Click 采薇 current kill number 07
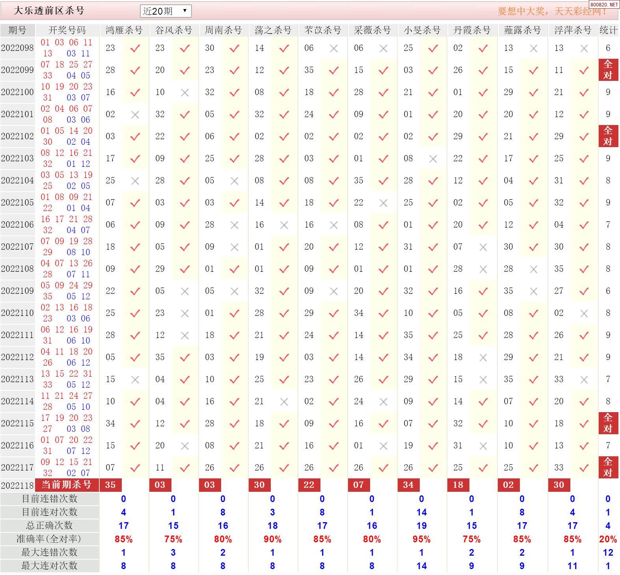This screenshot has width=620, height=575. click(359, 485)
